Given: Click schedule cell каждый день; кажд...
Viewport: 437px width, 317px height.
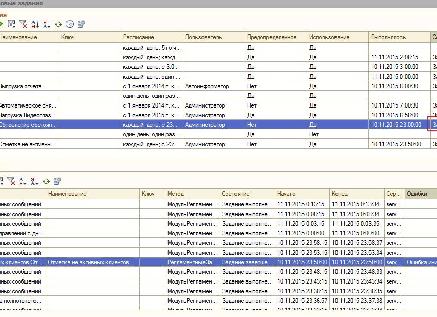Looking at the screenshot, I should click(x=152, y=57).
